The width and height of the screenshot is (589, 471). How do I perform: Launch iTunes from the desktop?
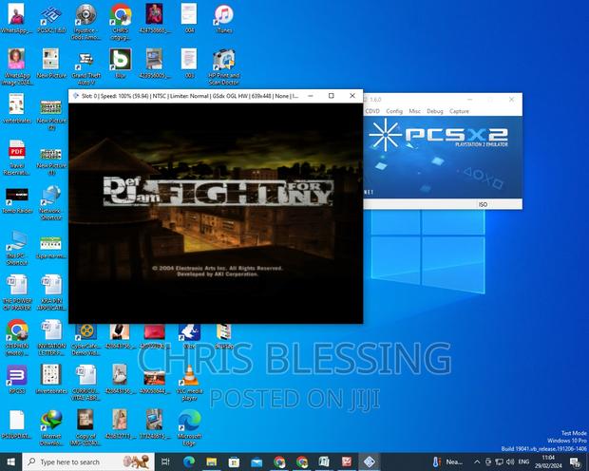pyautogui.click(x=223, y=17)
